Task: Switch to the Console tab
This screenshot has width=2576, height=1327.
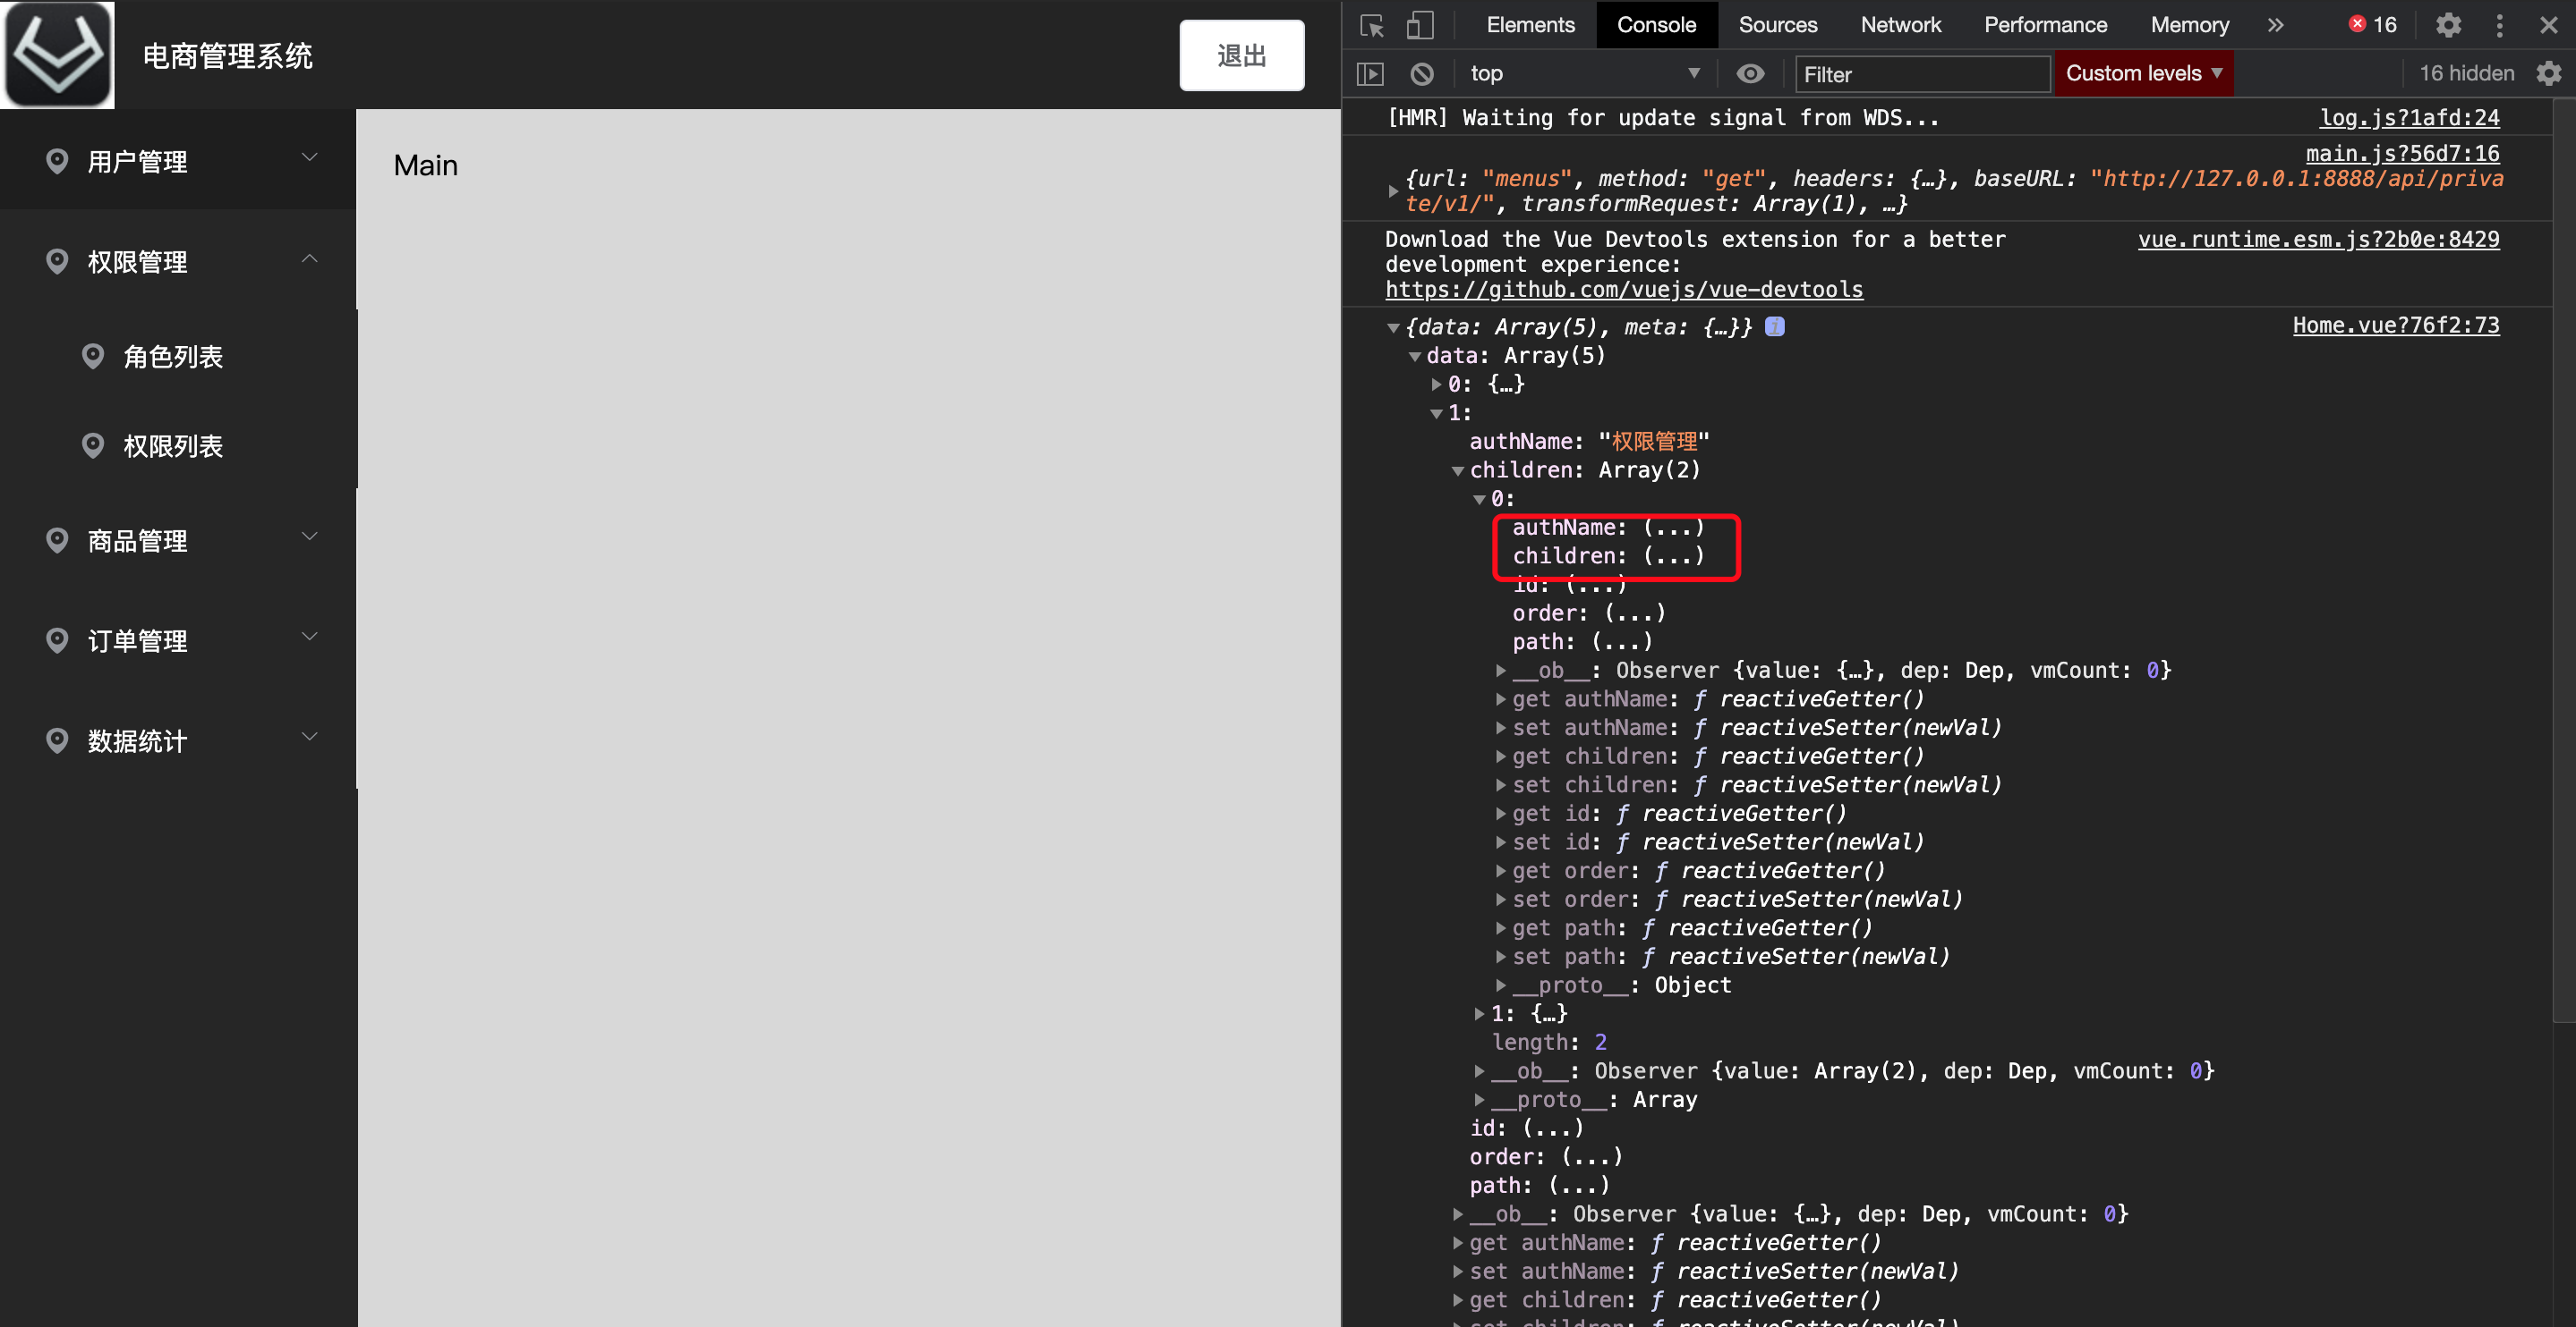Action: point(1656,25)
